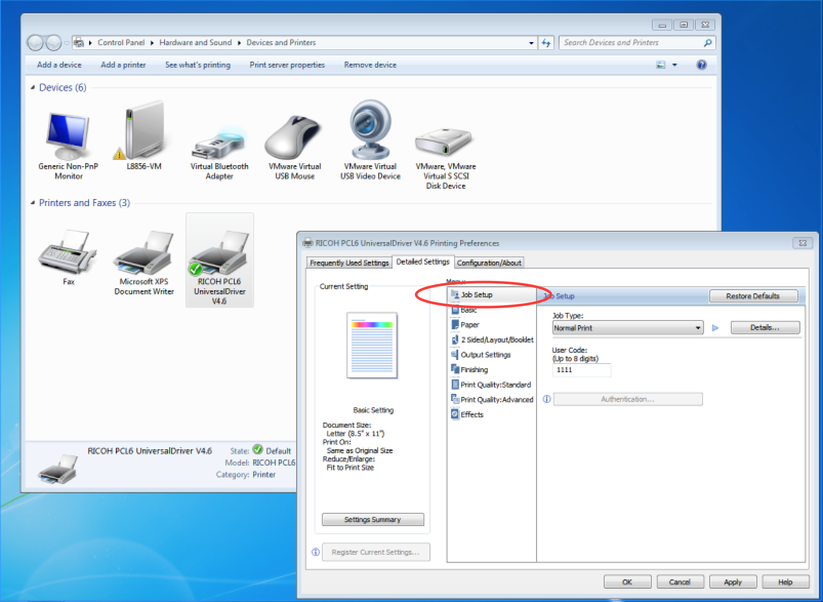Click the VMware Virtual USB Video Device webcam
The width and height of the screenshot is (823, 602).
point(370,131)
